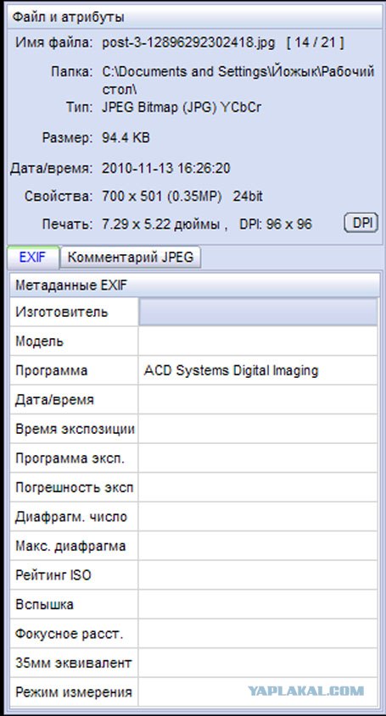Switch to the EXIF tab
The height and width of the screenshot is (716, 386).
click(x=33, y=257)
